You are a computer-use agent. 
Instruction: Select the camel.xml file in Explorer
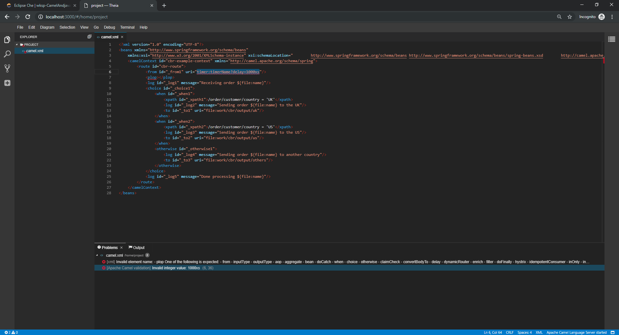(x=34, y=51)
